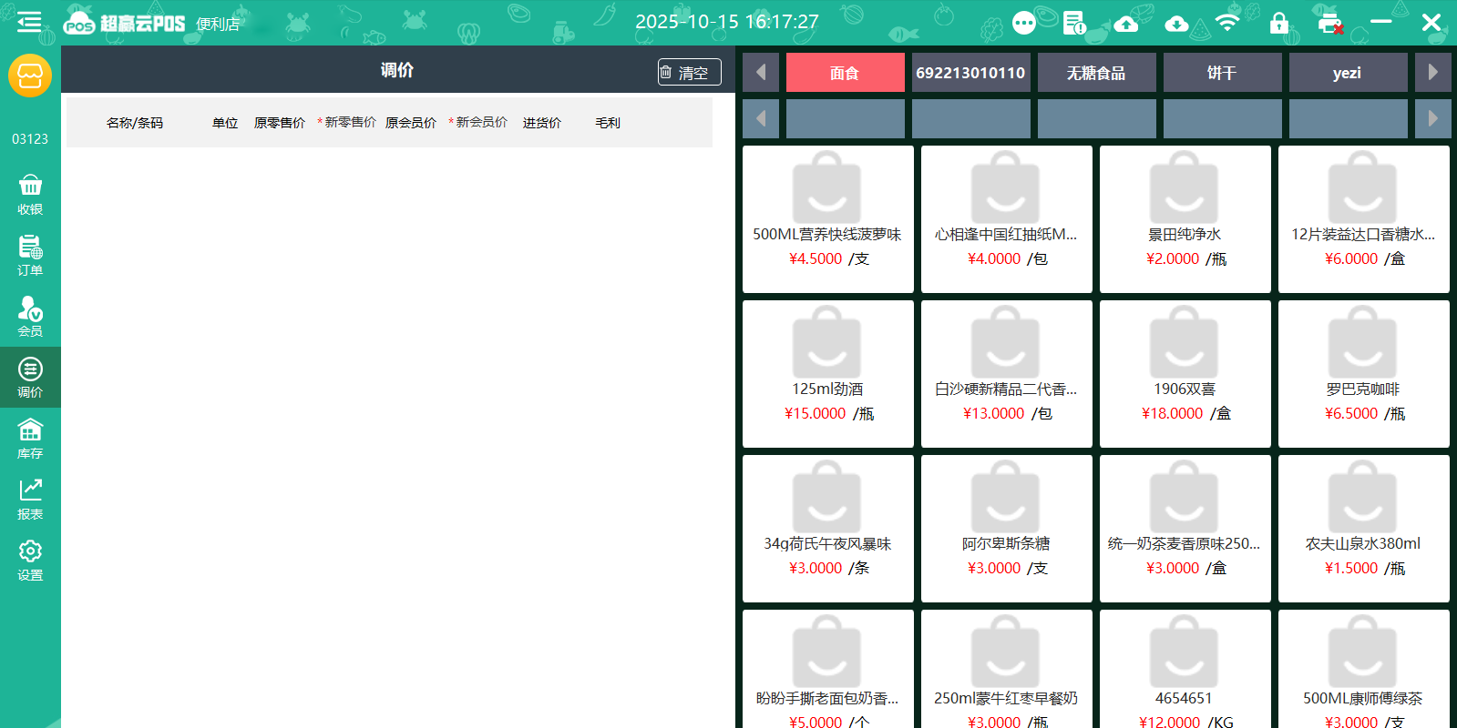This screenshot has height=728, width=1457.
Task: Open the 库存 inventory section
Action: tap(30, 439)
